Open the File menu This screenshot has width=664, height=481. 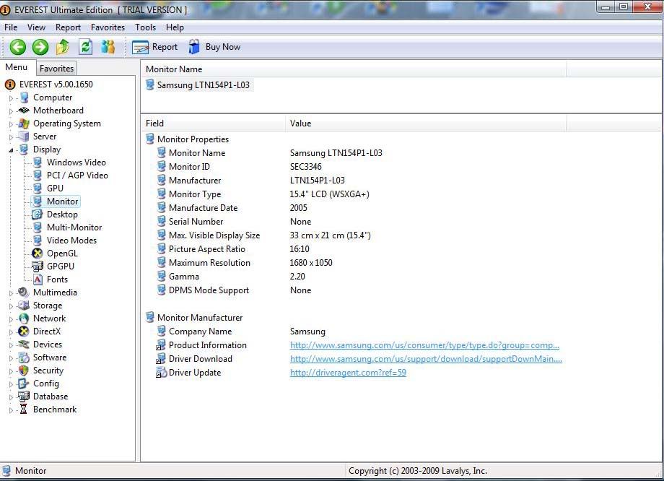11,27
